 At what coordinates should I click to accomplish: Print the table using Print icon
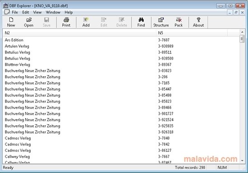coord(66,22)
